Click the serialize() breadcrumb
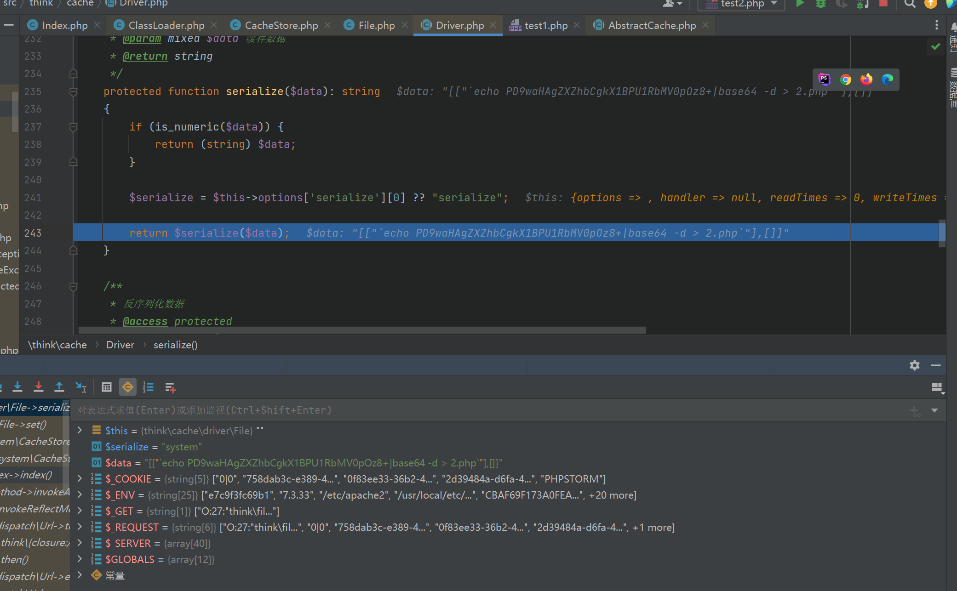Image resolution: width=957 pixels, height=591 pixels. click(x=175, y=345)
